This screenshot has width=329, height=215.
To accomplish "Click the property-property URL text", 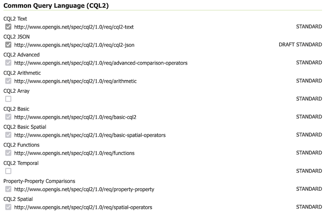I will point(84,189).
